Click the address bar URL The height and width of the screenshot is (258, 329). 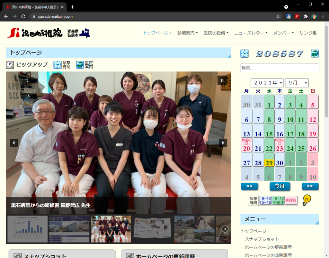point(55,16)
